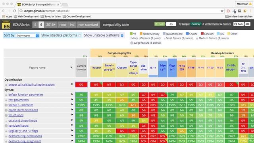Toggle Show obsolete platforms checkbox
Image resolution: width=254 pixels, height=143 pixels.
tap(79, 35)
